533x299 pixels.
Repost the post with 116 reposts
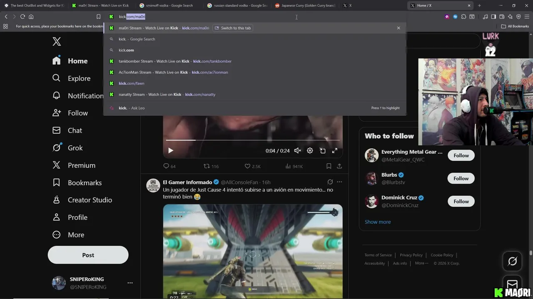tap(211, 166)
